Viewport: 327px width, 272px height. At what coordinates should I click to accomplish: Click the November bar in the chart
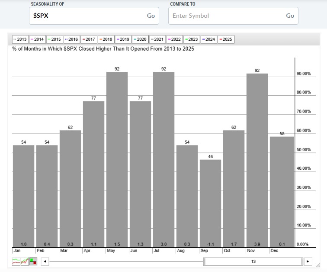coord(257,160)
